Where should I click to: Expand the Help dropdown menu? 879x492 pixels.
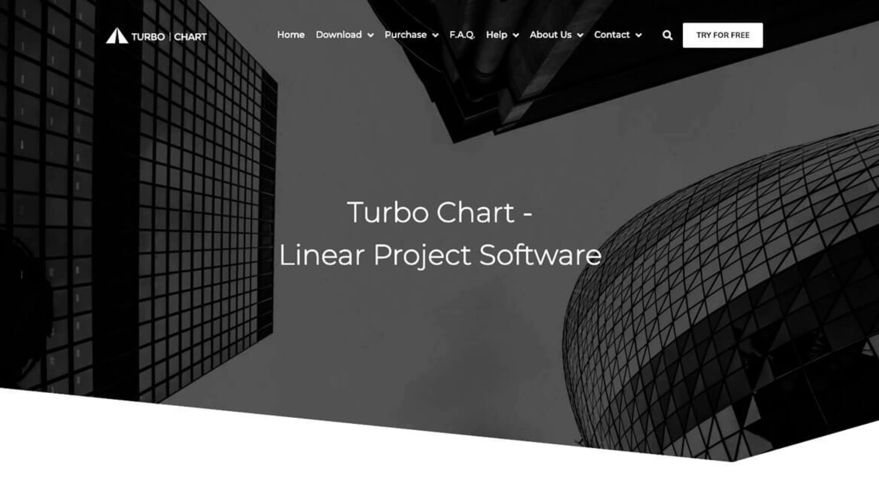pos(502,34)
